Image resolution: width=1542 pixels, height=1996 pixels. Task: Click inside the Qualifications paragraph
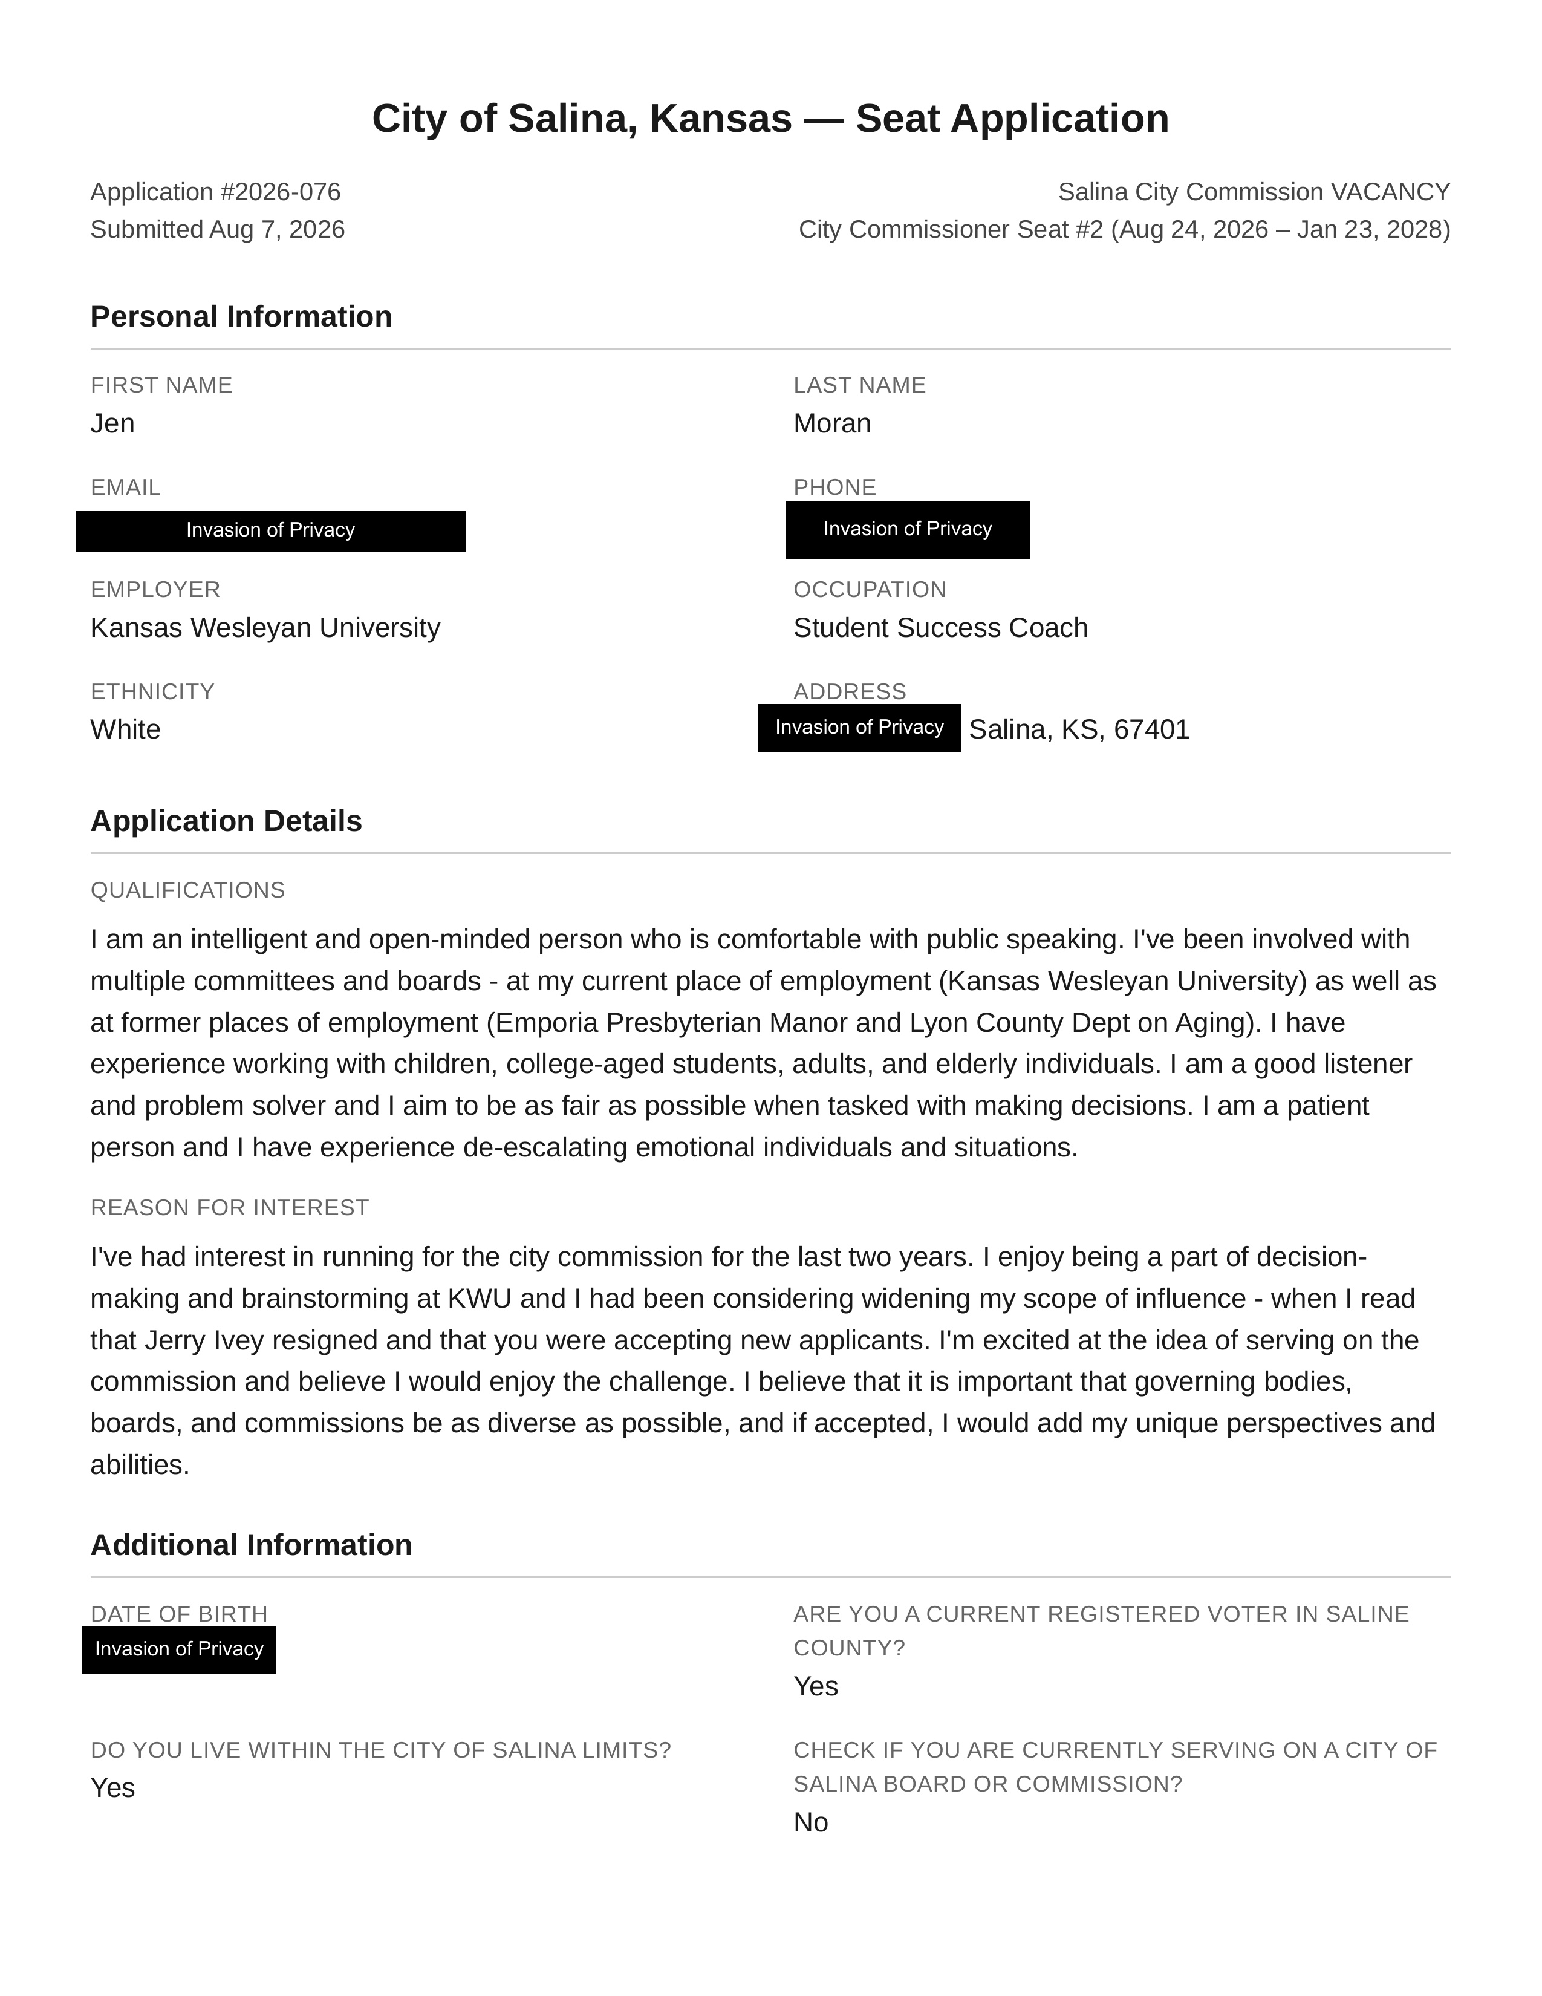point(764,1043)
